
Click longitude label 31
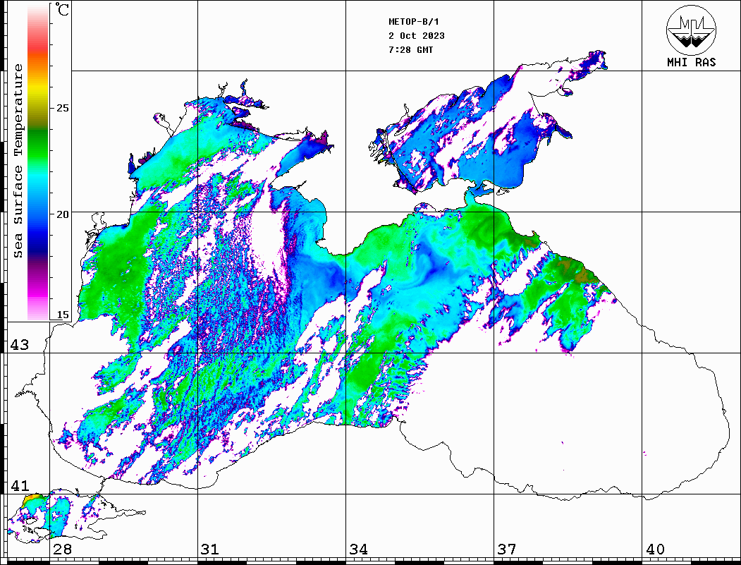pyautogui.click(x=210, y=549)
